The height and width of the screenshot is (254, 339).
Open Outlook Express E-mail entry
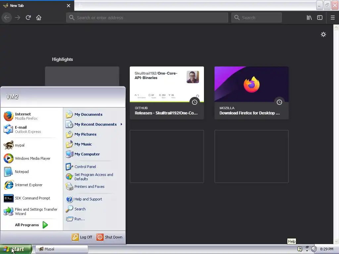pos(31,129)
